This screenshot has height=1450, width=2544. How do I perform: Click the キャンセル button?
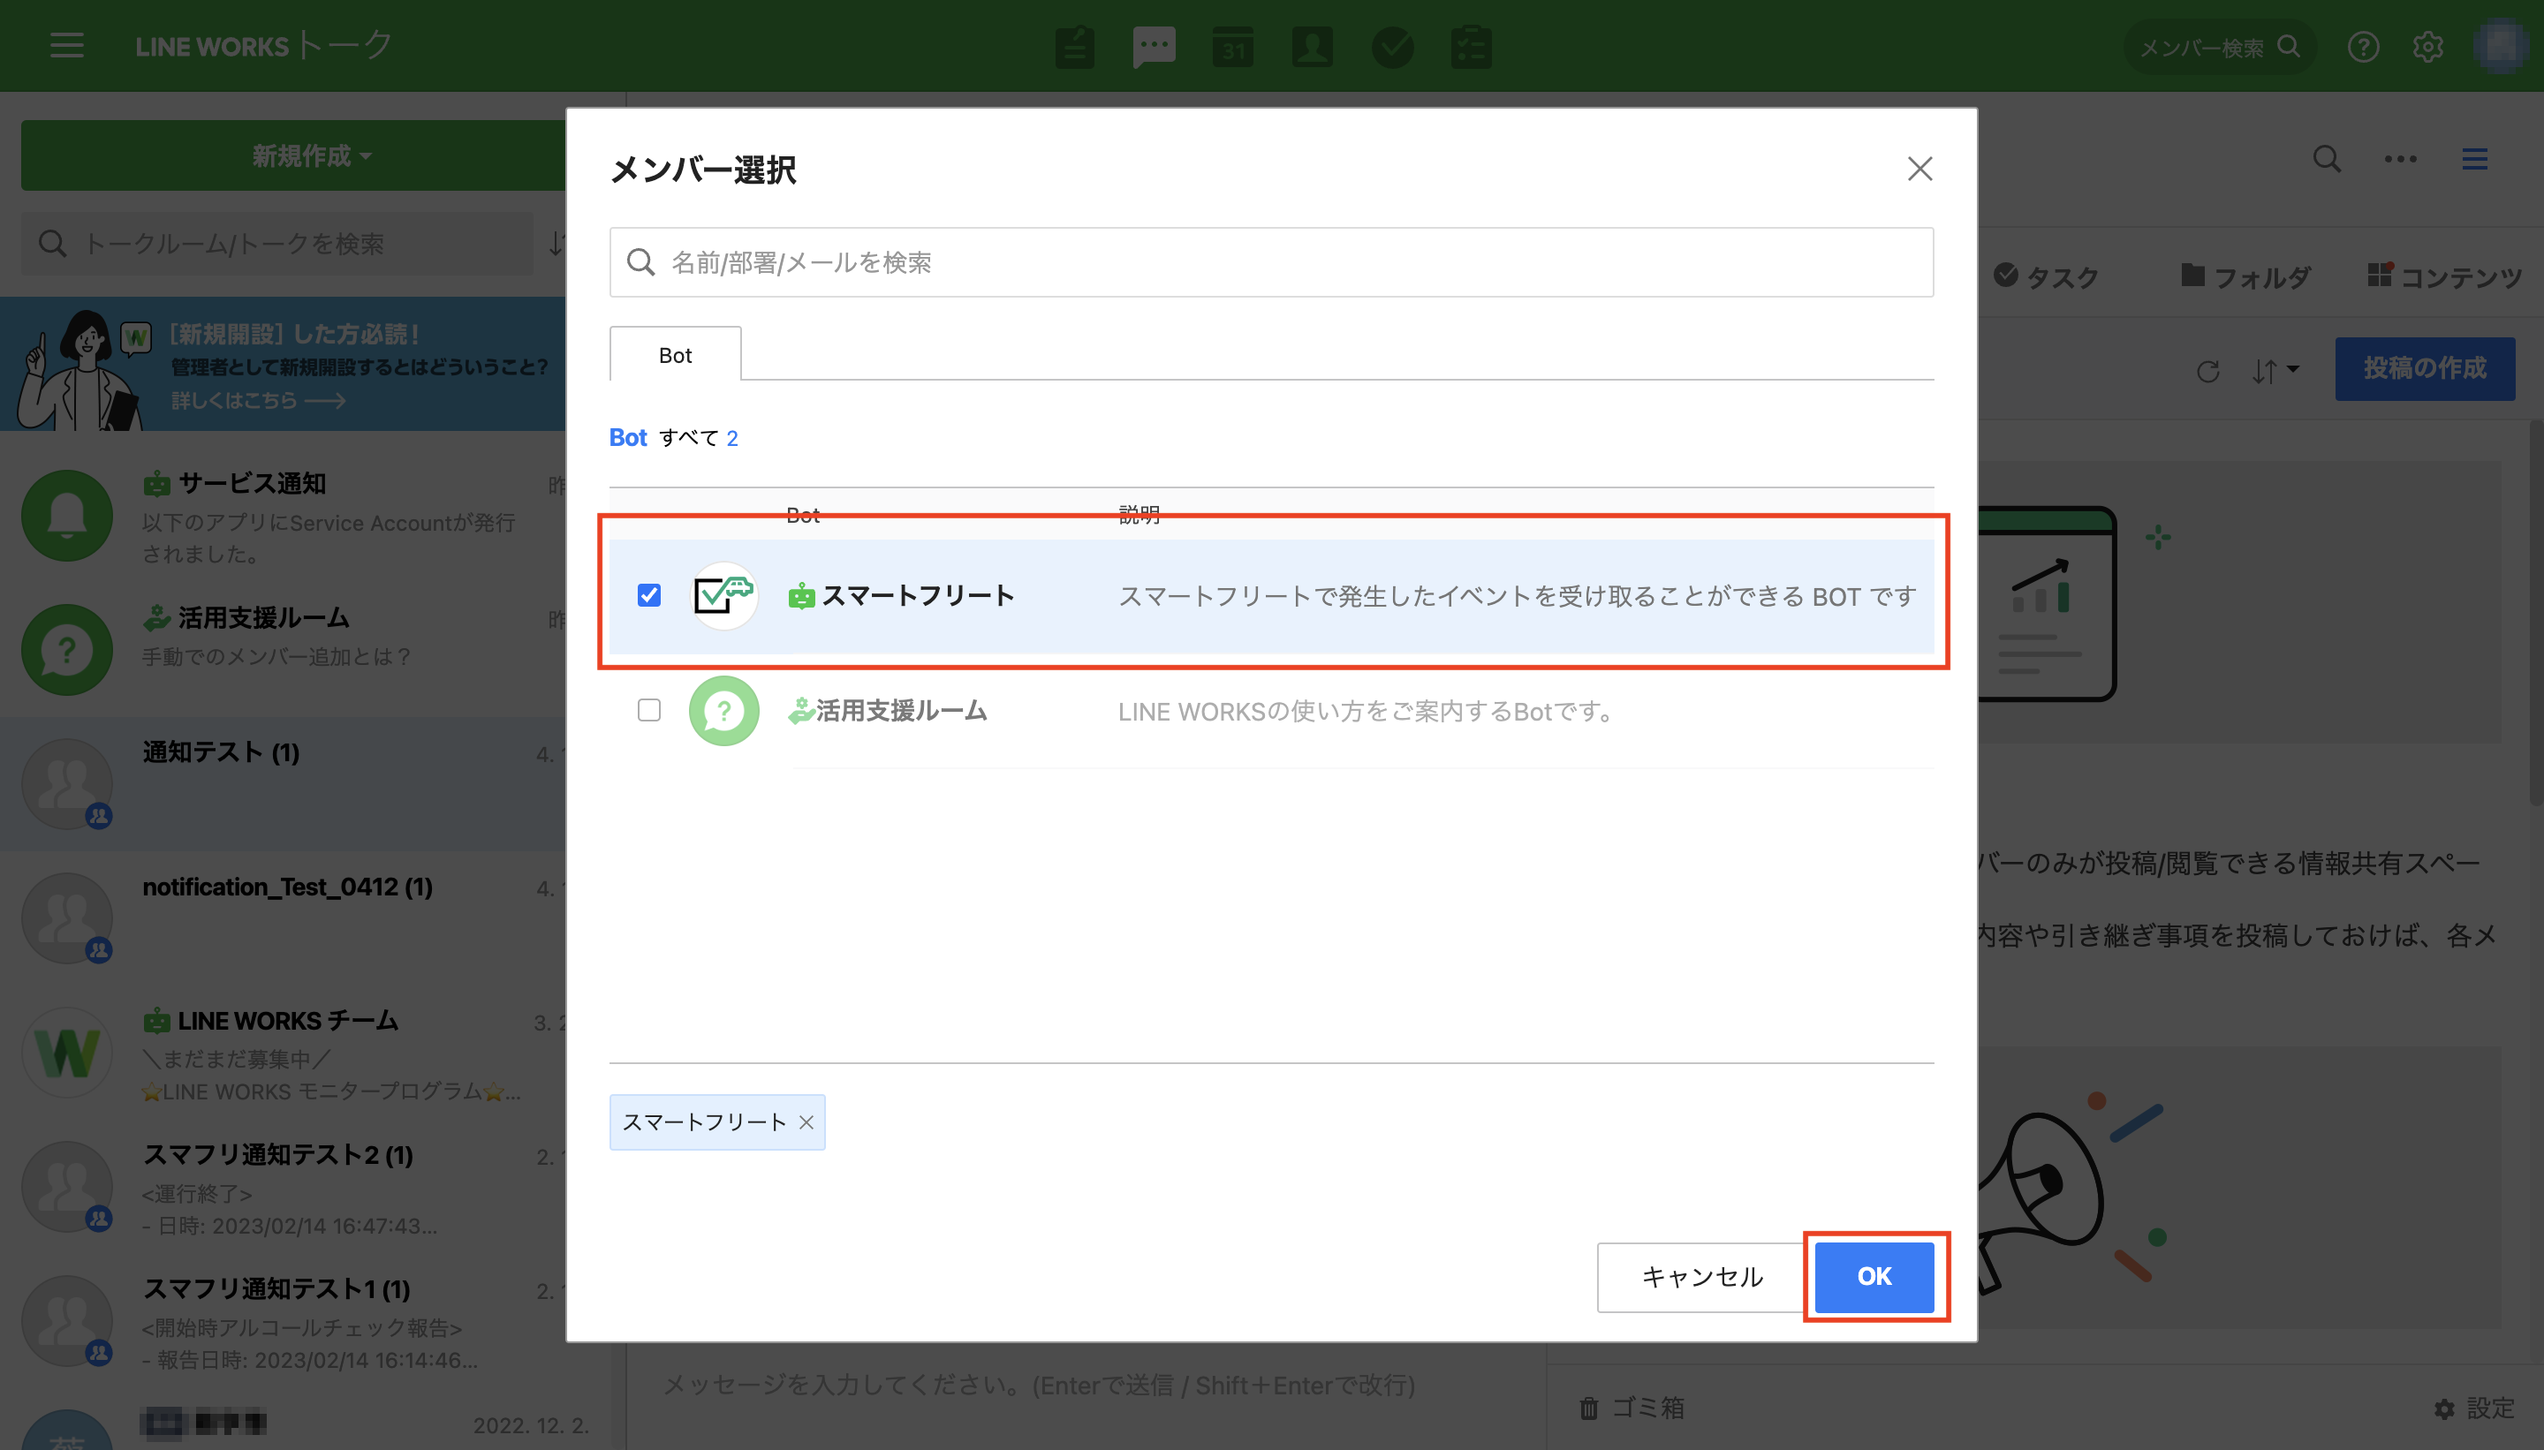tap(1701, 1277)
